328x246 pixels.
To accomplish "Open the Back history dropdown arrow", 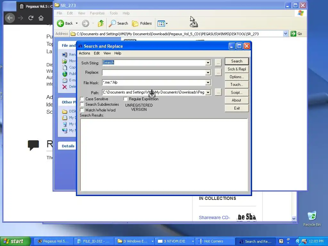I will tap(77, 23).
